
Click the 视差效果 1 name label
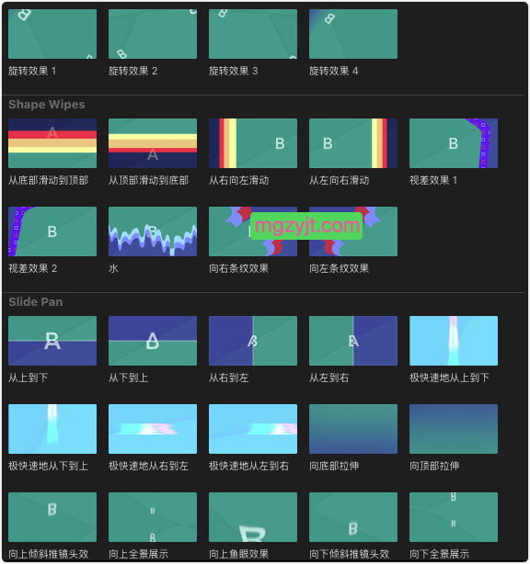[x=433, y=180]
